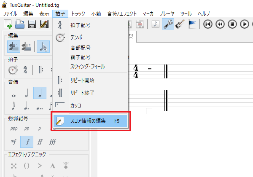Screen dimensions: 253x177
Task: Choose テンポ from the dropdown menu
Action: tap(90, 38)
